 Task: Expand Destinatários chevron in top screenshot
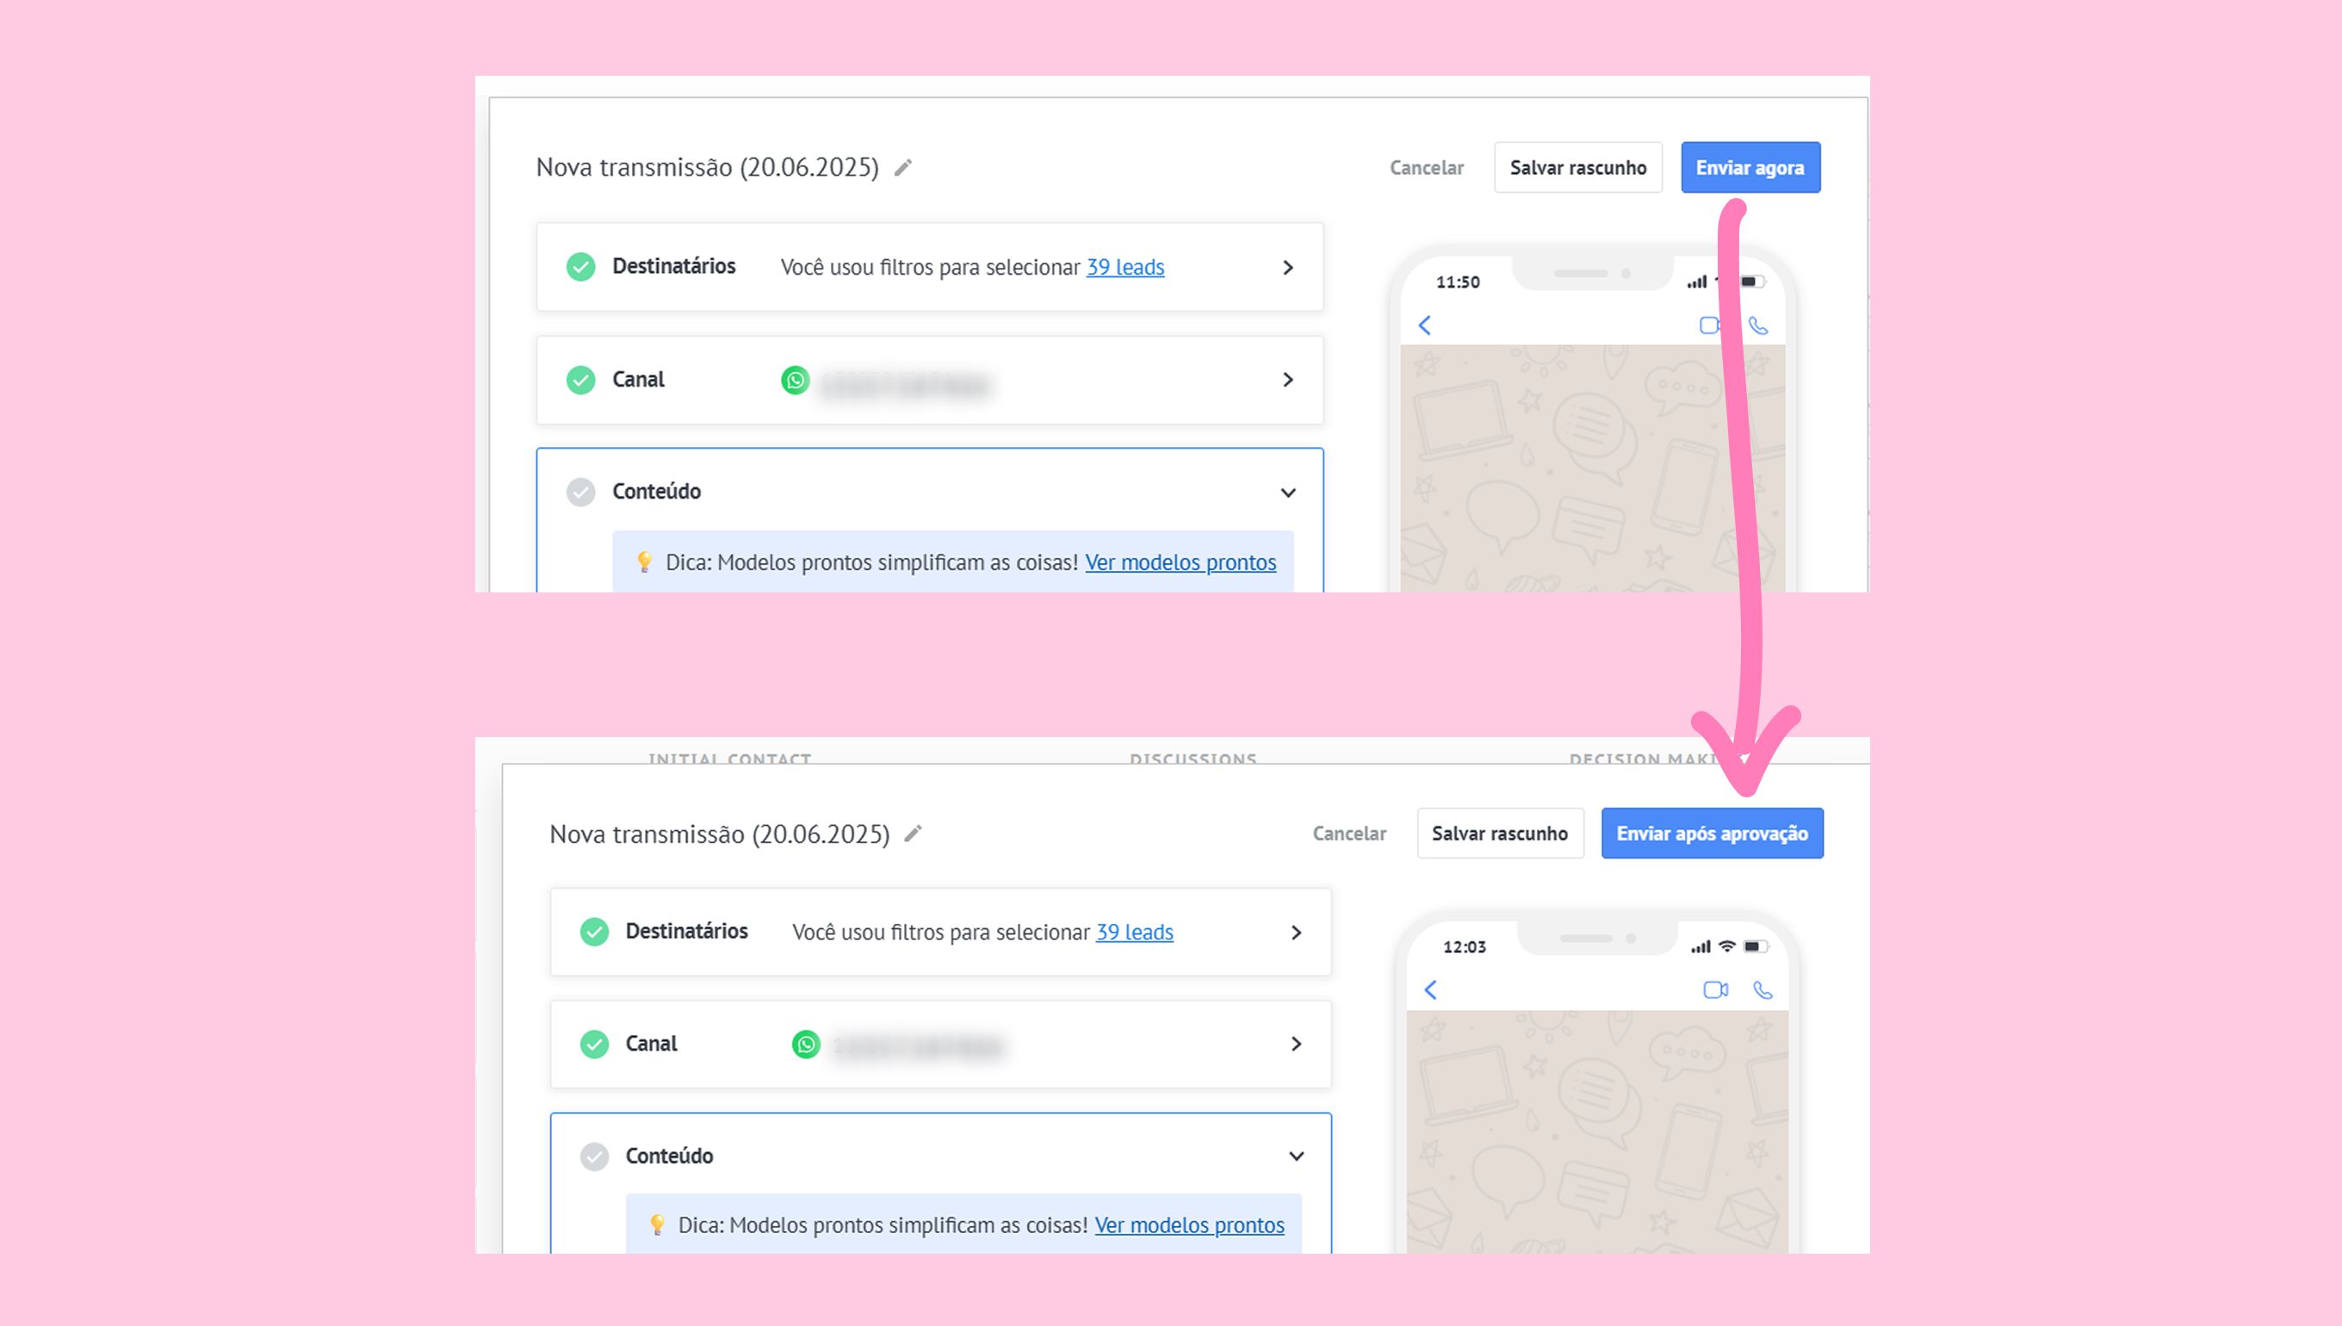(x=1287, y=267)
